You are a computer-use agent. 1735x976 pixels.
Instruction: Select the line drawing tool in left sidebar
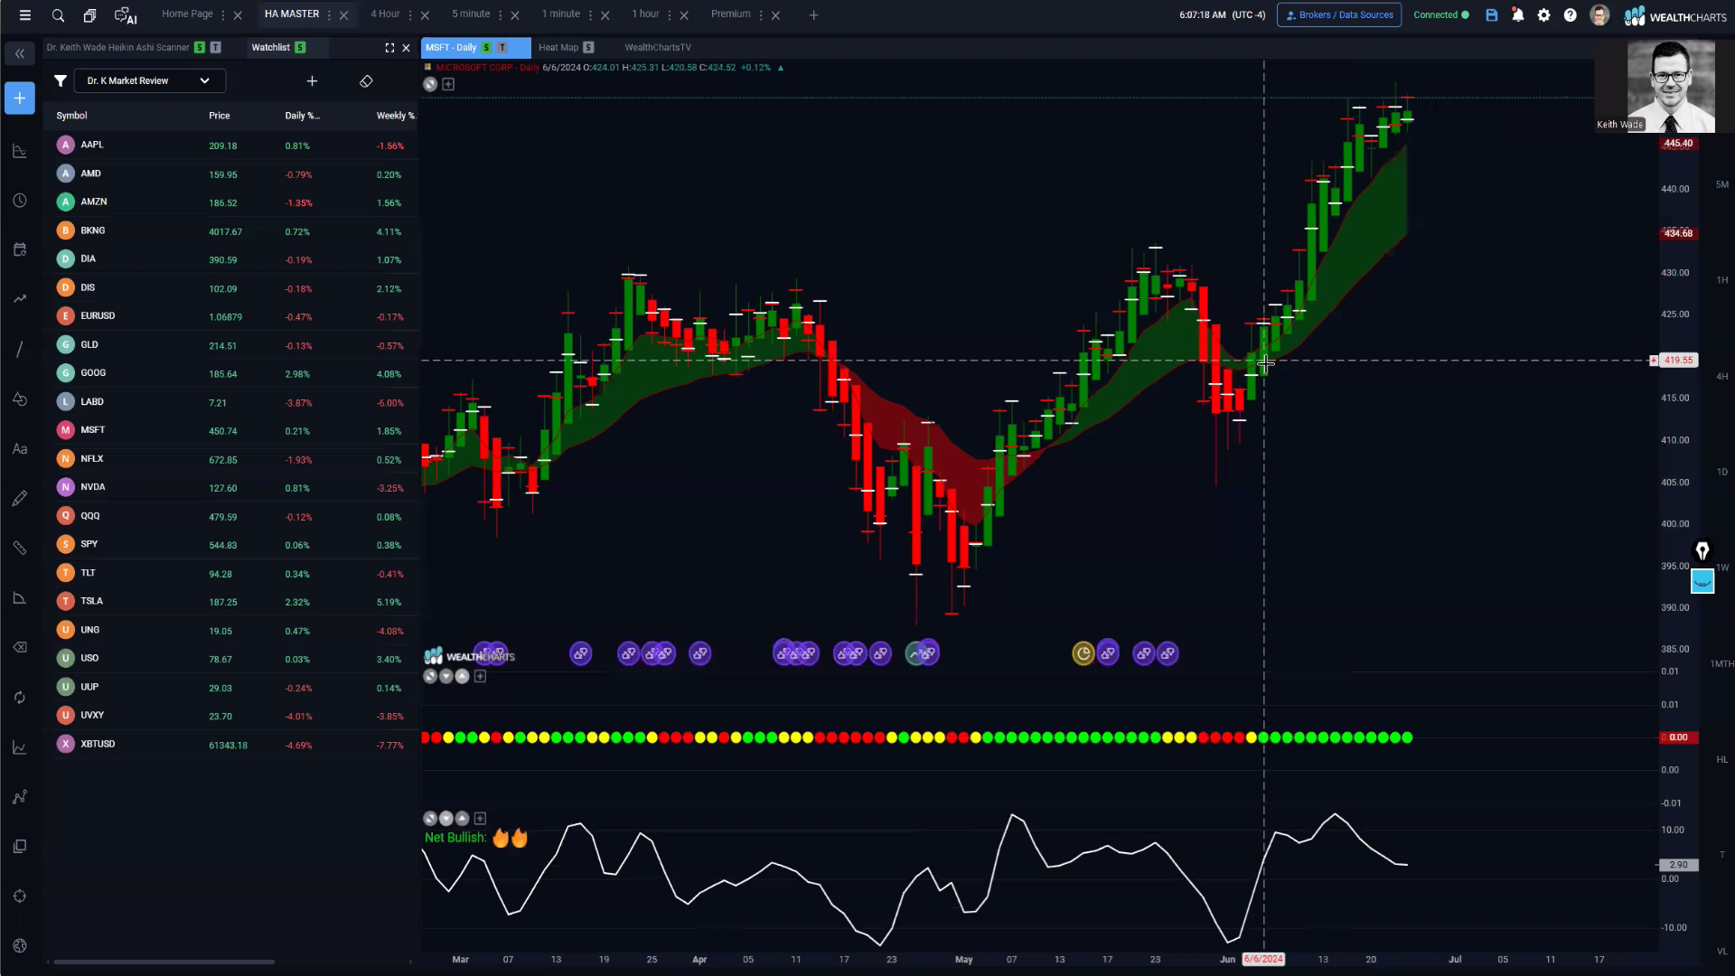(20, 350)
